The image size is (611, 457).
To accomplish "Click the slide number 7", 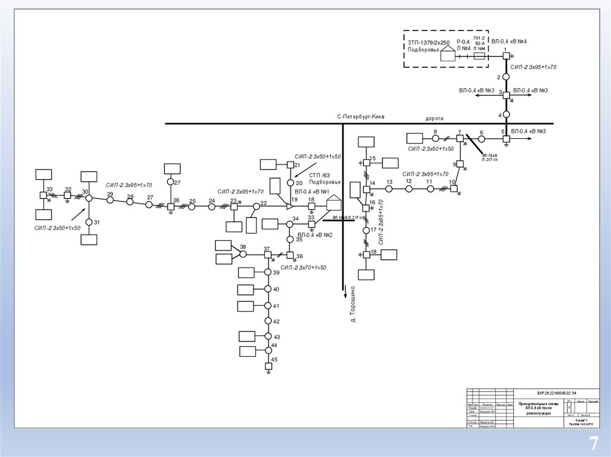I will pos(594,443).
